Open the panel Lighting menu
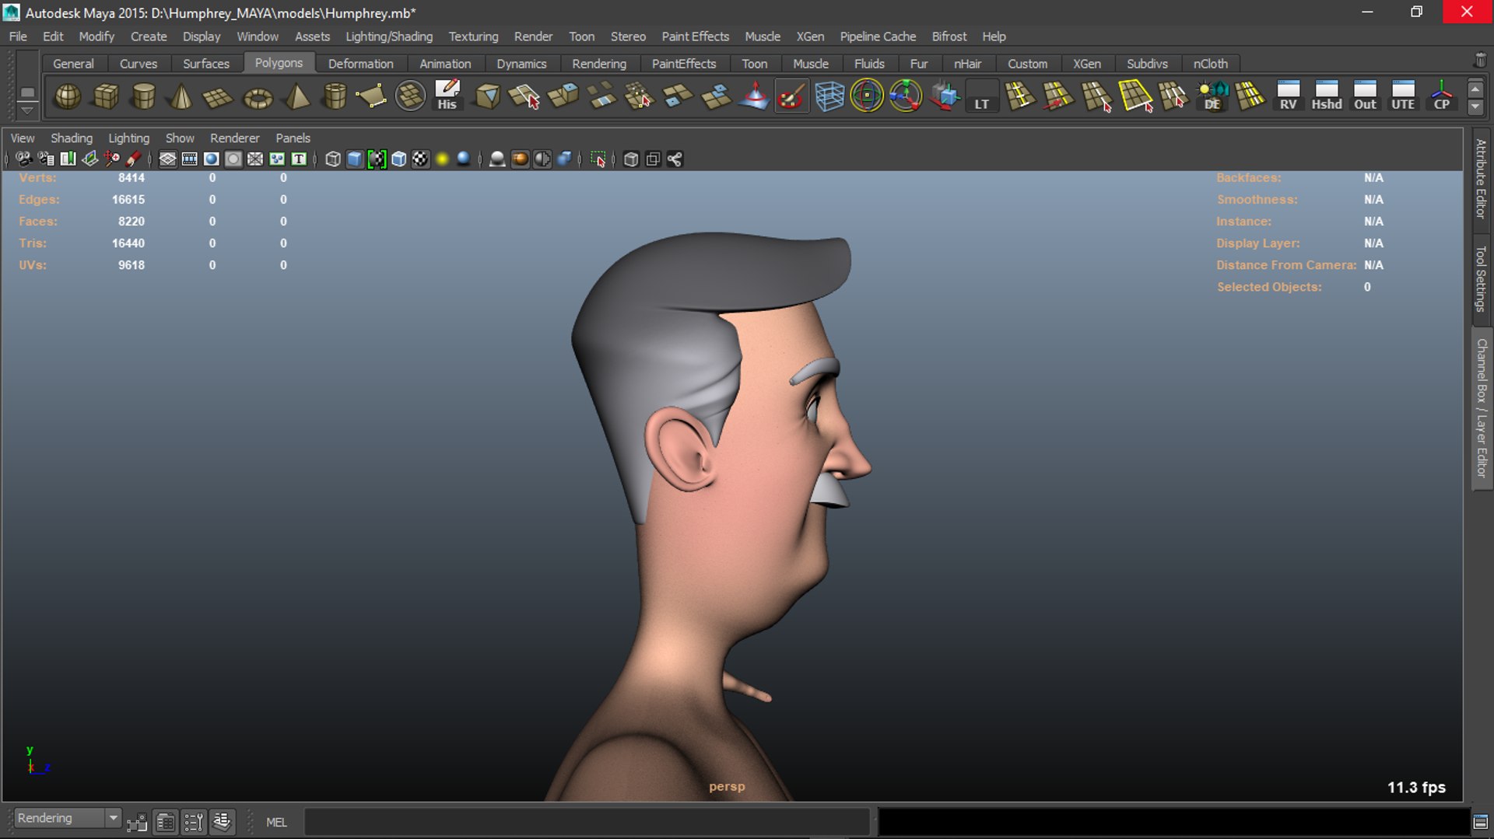The image size is (1494, 839). (x=128, y=138)
